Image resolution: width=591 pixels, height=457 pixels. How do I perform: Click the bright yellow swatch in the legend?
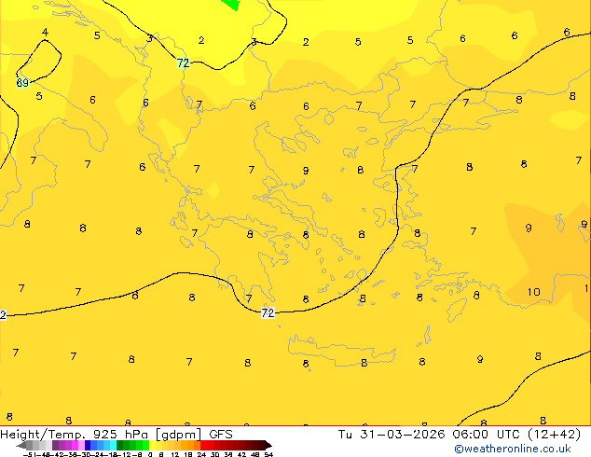coord(152,445)
